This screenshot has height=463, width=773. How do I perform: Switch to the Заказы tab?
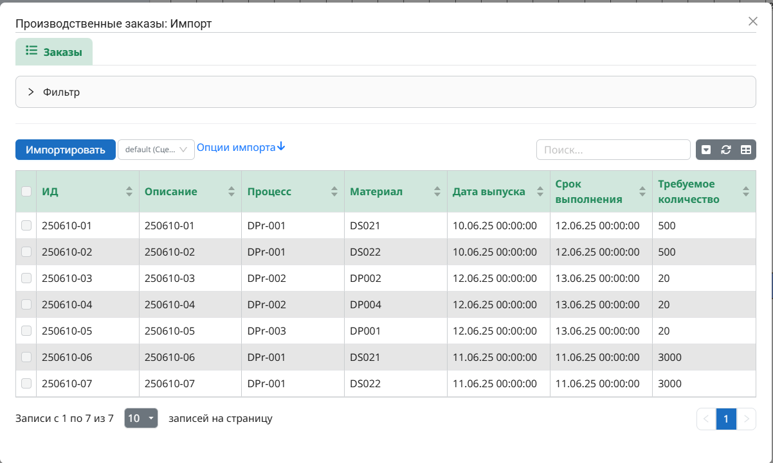(x=54, y=52)
